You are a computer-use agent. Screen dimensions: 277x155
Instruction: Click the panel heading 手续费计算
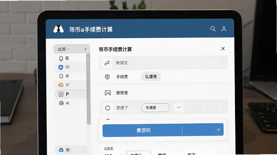tap(115, 49)
